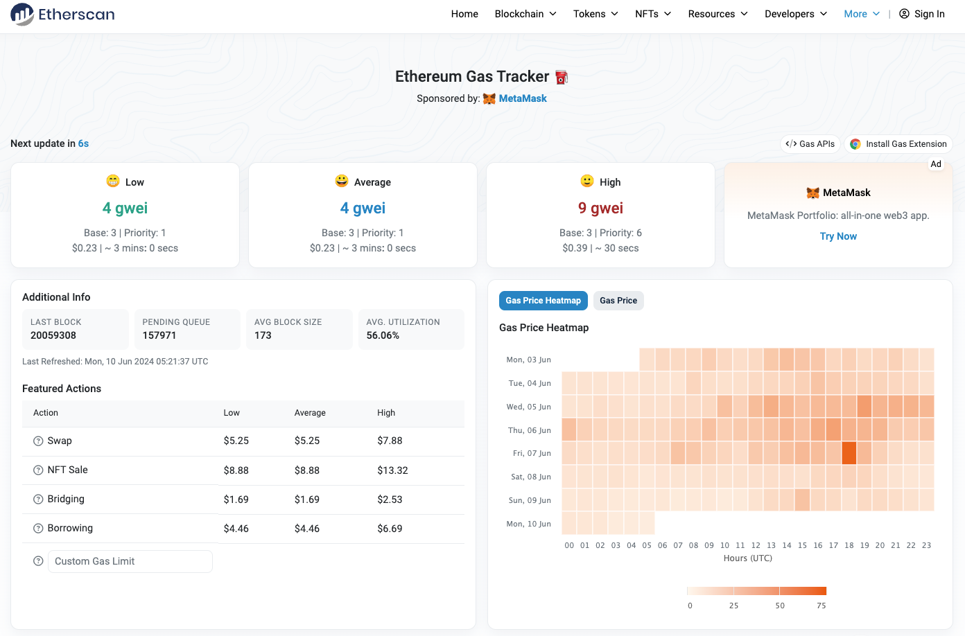
Task: Click Last Block number 20059308
Action: tap(53, 335)
